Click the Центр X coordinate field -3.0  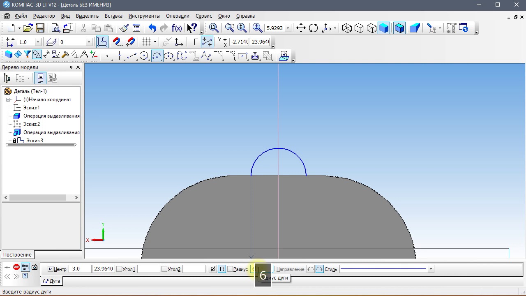click(x=80, y=269)
